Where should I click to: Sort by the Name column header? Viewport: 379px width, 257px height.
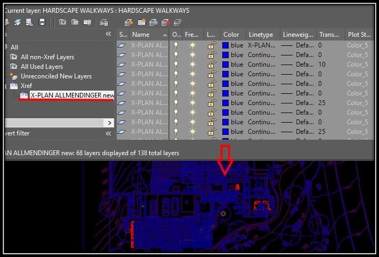pos(149,35)
